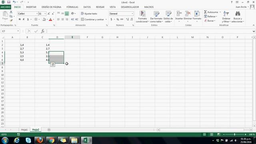Save the workbook with the floppy icon

[x=9, y=2]
